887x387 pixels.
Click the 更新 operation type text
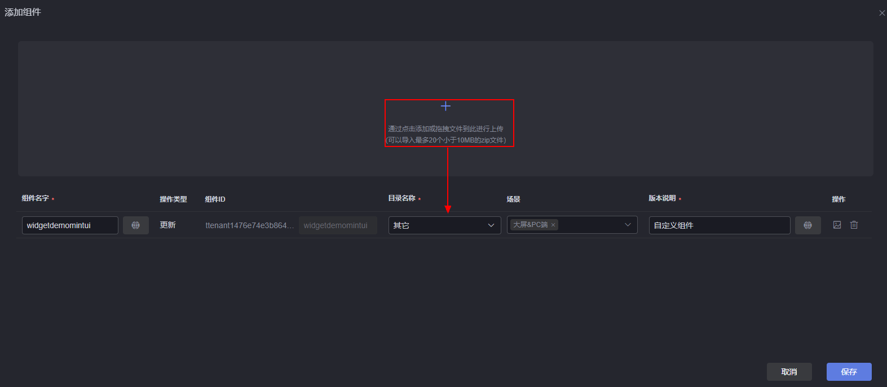coord(167,225)
